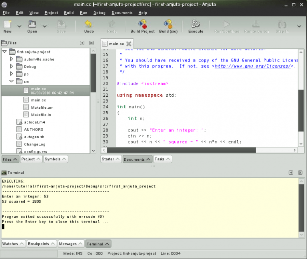
Task: Open the Project menu
Action: 51,13
